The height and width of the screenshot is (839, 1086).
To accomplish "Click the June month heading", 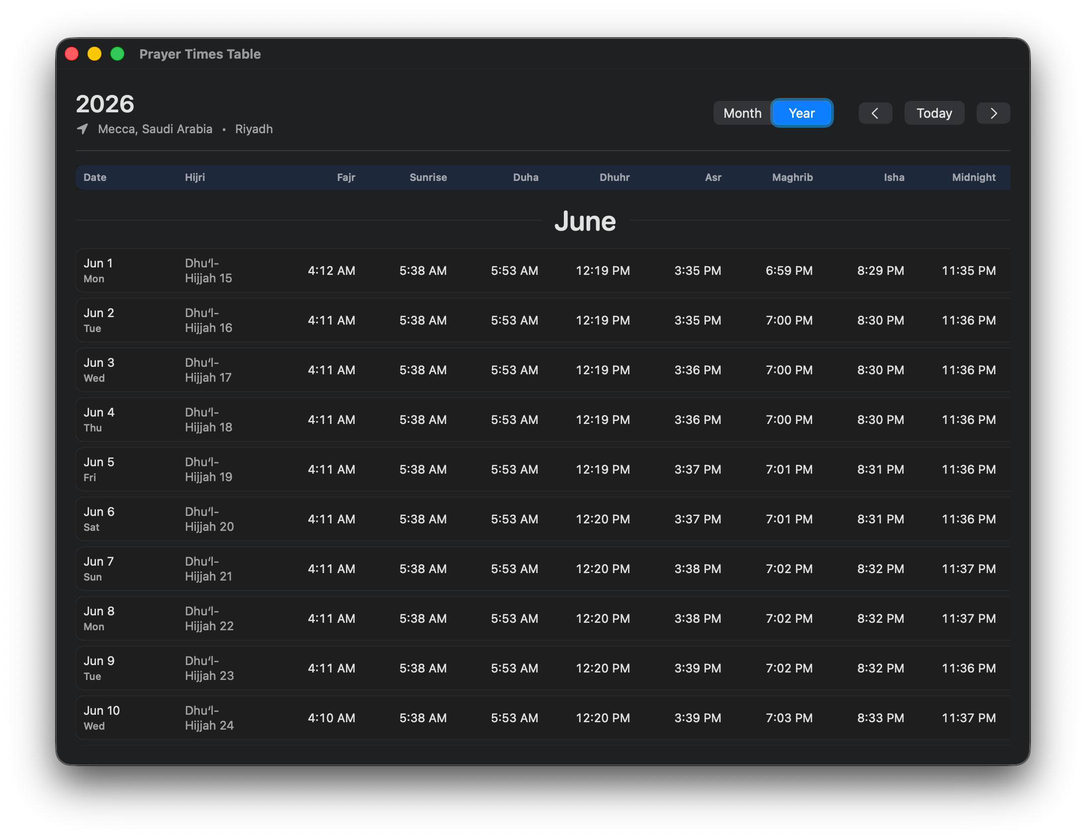I will [x=585, y=221].
